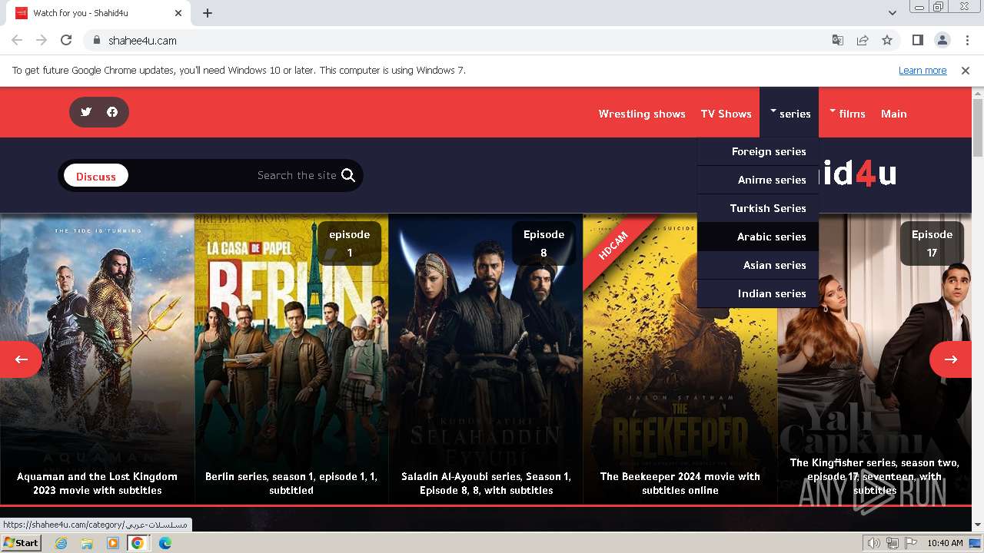This screenshot has height=553, width=984.
Task: Click the Discuss button
Action: (x=96, y=176)
